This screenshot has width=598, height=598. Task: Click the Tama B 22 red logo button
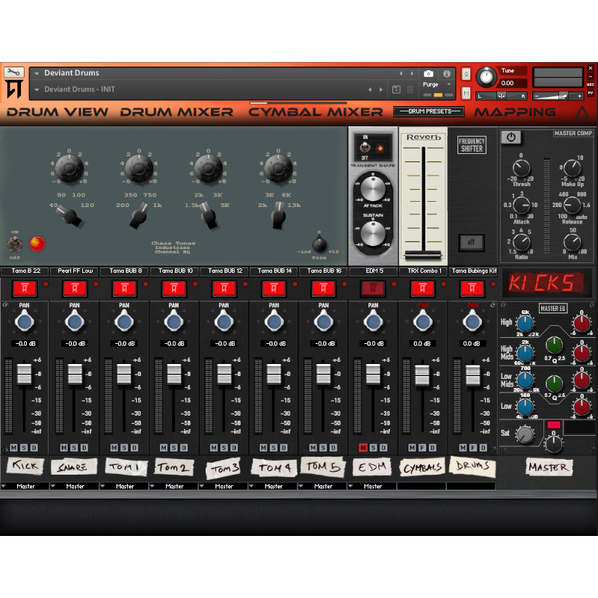click(x=25, y=289)
